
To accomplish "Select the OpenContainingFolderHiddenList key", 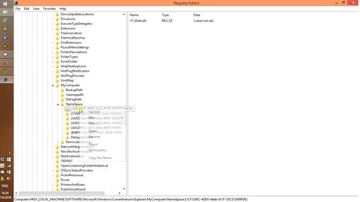I will (84, 166).
